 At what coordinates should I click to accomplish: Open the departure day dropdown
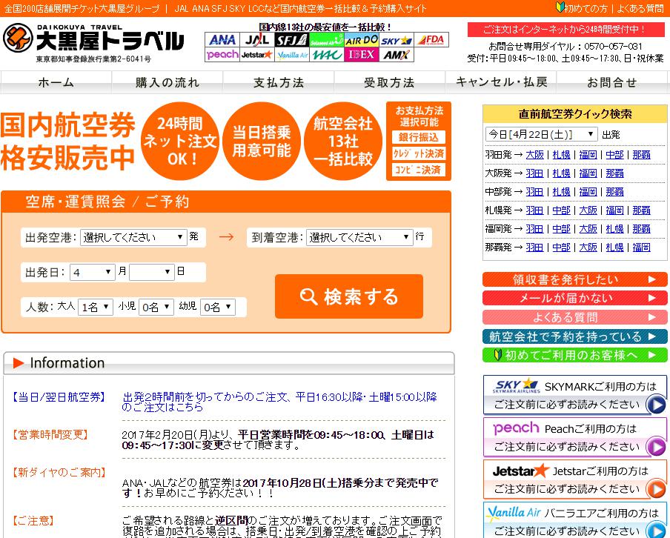(152, 272)
